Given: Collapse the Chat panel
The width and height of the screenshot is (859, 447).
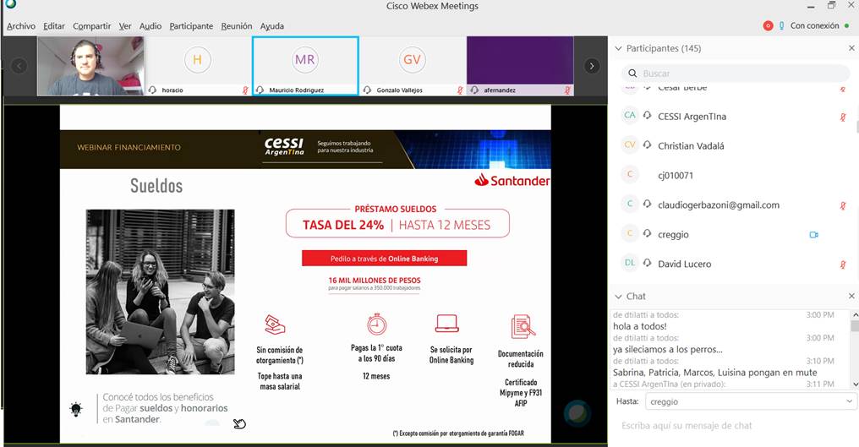Looking at the screenshot, I should pyautogui.click(x=619, y=297).
